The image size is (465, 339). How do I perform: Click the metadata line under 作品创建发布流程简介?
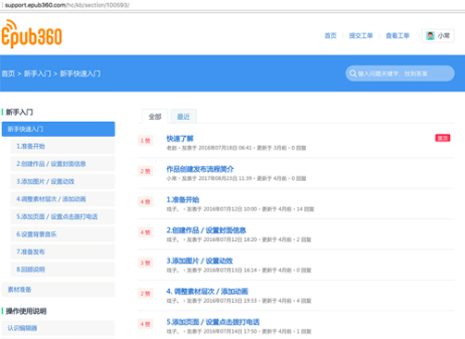click(x=237, y=178)
